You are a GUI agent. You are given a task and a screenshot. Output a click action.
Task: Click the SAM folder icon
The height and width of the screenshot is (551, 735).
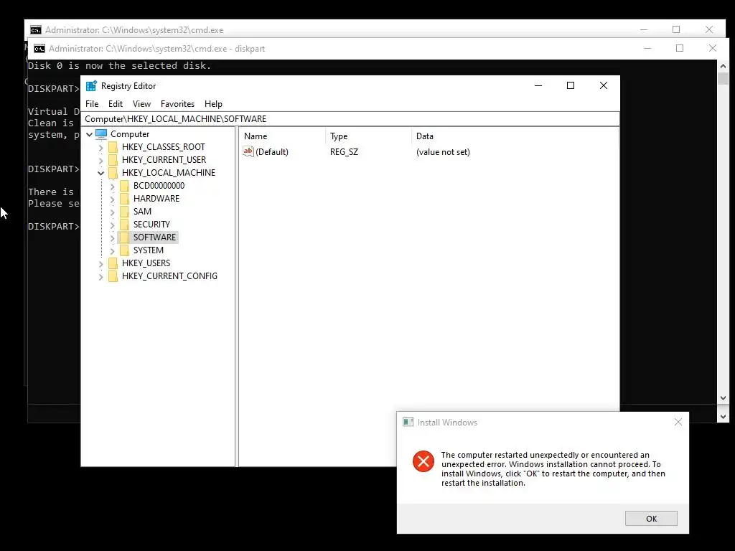point(124,212)
